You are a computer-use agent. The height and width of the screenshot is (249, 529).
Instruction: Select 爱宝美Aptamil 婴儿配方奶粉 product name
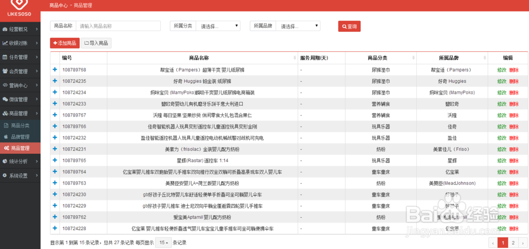coord(203,217)
